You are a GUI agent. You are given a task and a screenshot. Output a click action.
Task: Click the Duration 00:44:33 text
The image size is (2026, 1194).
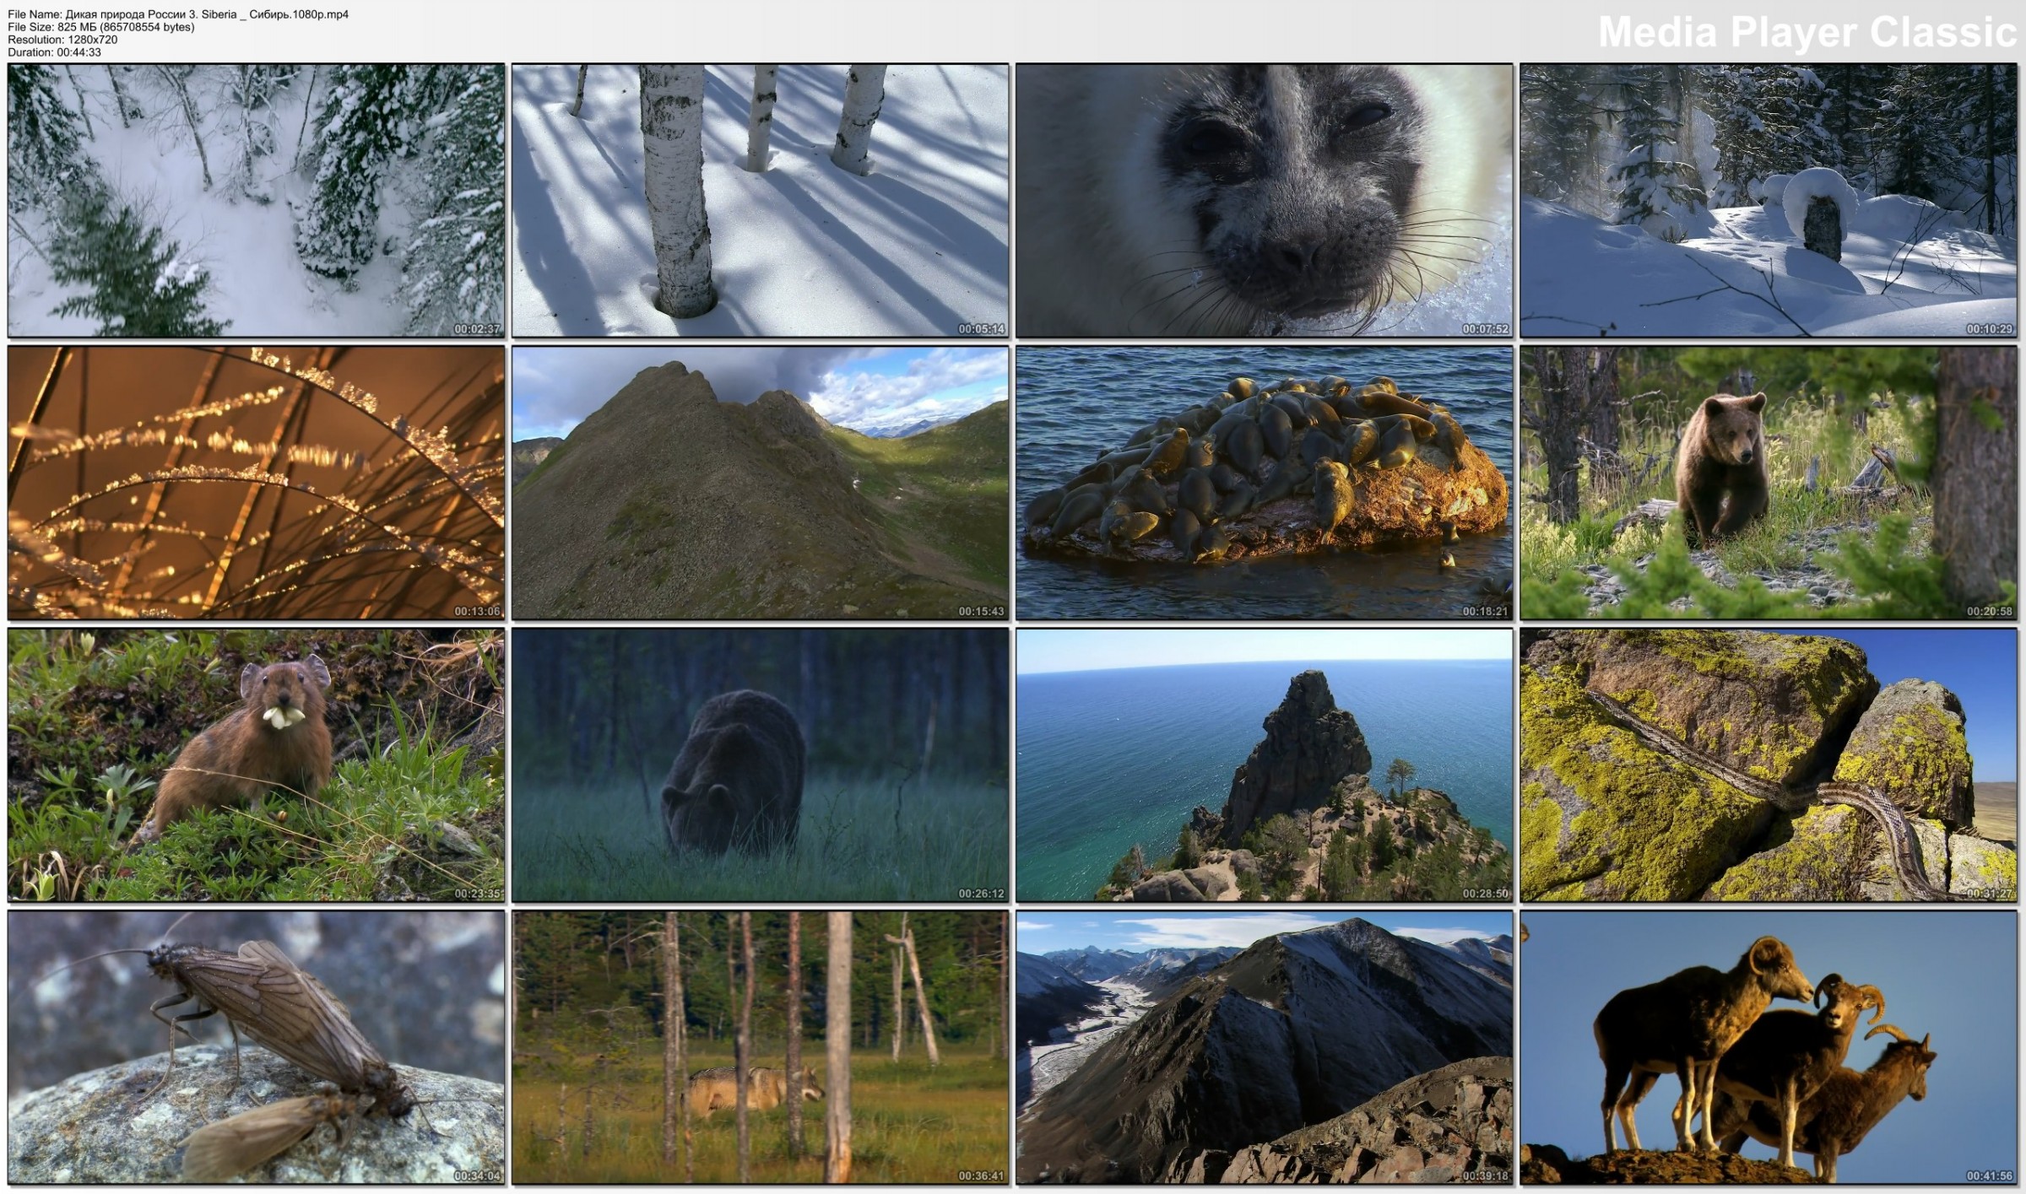(x=55, y=52)
